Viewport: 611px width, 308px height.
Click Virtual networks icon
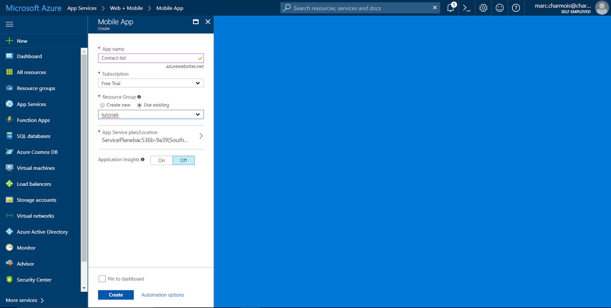[10, 216]
